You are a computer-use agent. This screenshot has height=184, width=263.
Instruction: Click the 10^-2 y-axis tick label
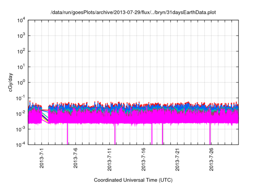pyautogui.click(x=21, y=114)
